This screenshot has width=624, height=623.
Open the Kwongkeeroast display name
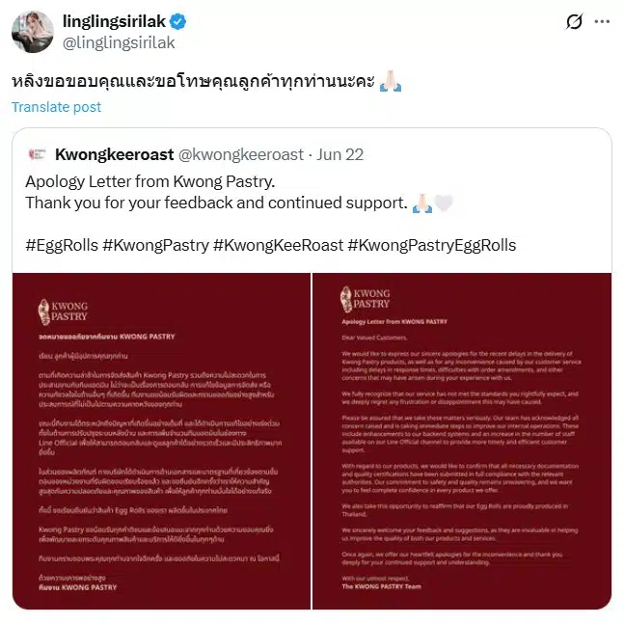click(x=115, y=154)
